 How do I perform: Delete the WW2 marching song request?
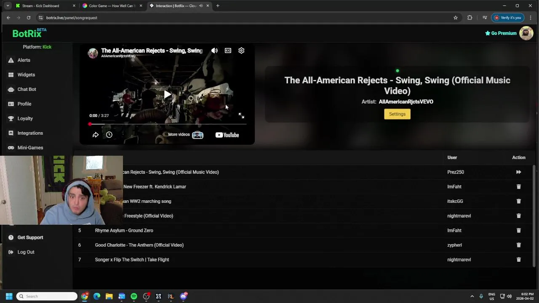point(518,201)
